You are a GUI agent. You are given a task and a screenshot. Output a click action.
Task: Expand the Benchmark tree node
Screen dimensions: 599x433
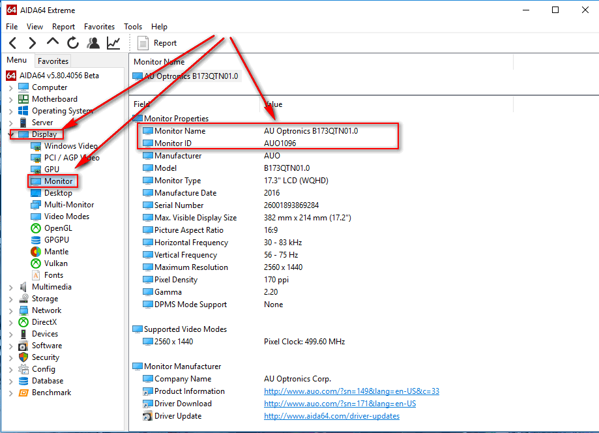click(x=10, y=393)
